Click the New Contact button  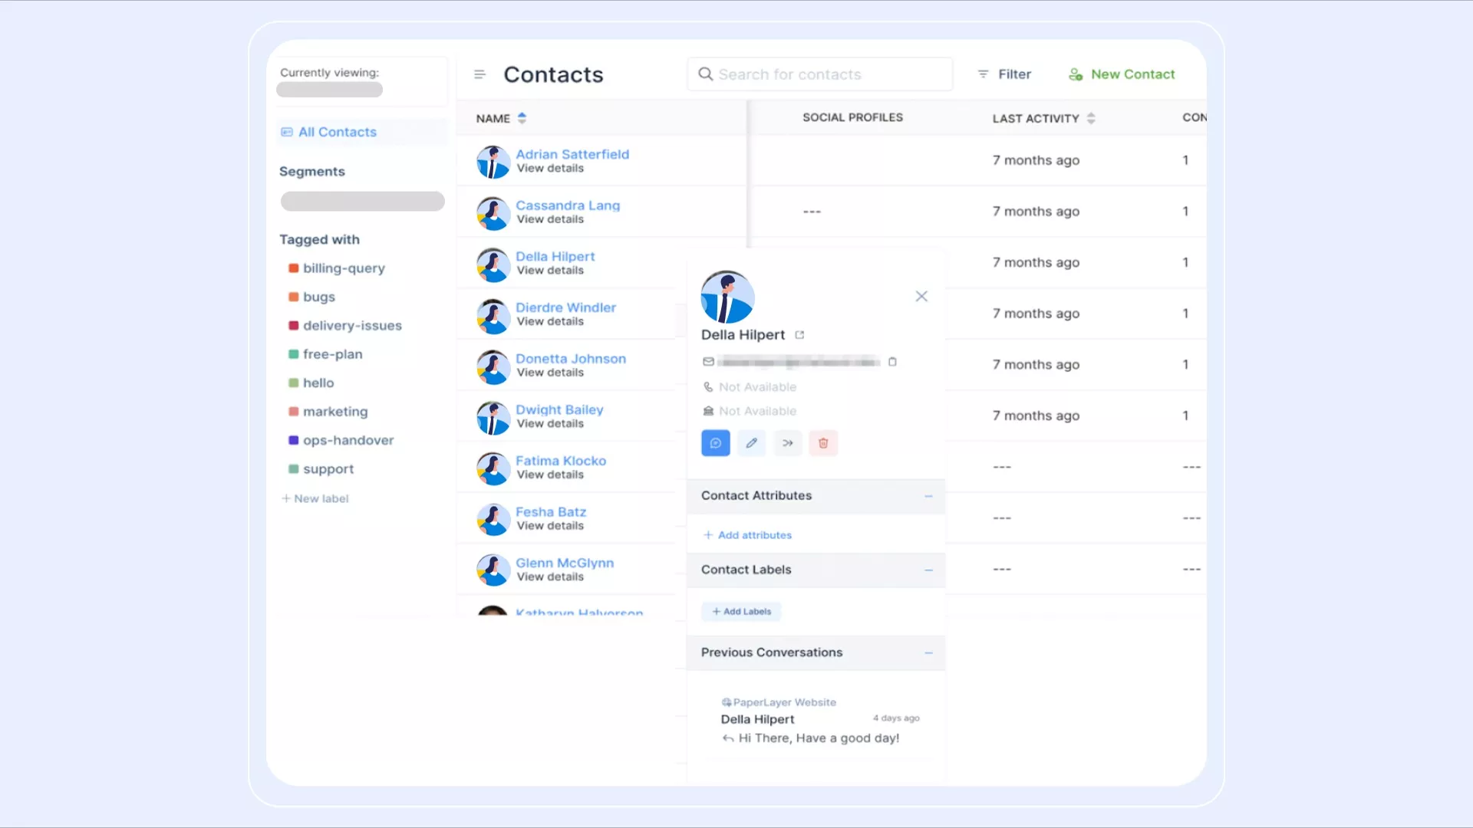[x=1122, y=74]
